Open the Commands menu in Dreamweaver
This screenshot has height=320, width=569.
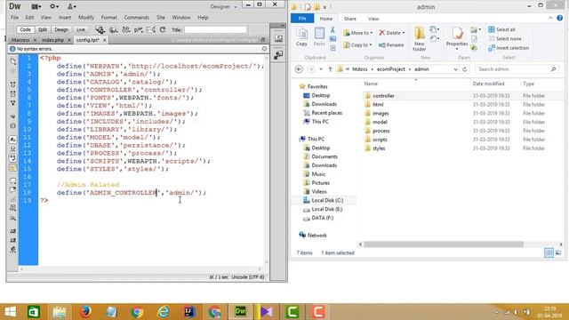tap(136, 18)
